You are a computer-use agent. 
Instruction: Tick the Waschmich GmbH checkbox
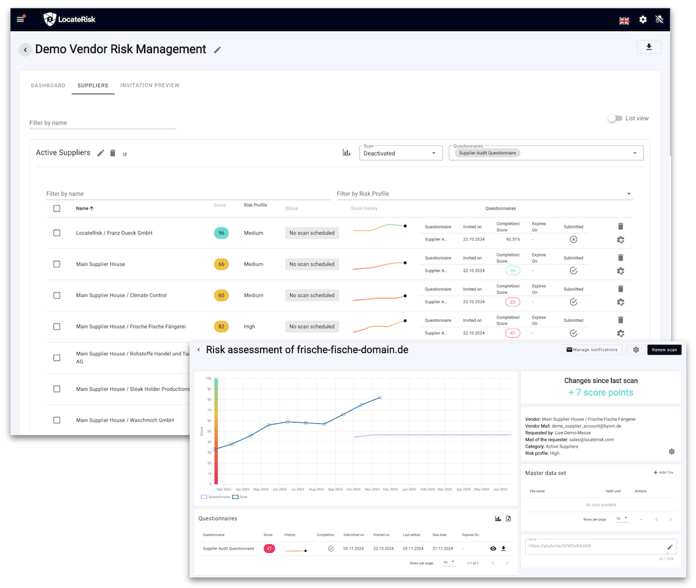coord(57,420)
